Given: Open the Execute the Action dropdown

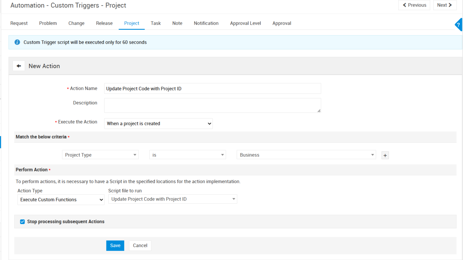Looking at the screenshot, I should (158, 124).
